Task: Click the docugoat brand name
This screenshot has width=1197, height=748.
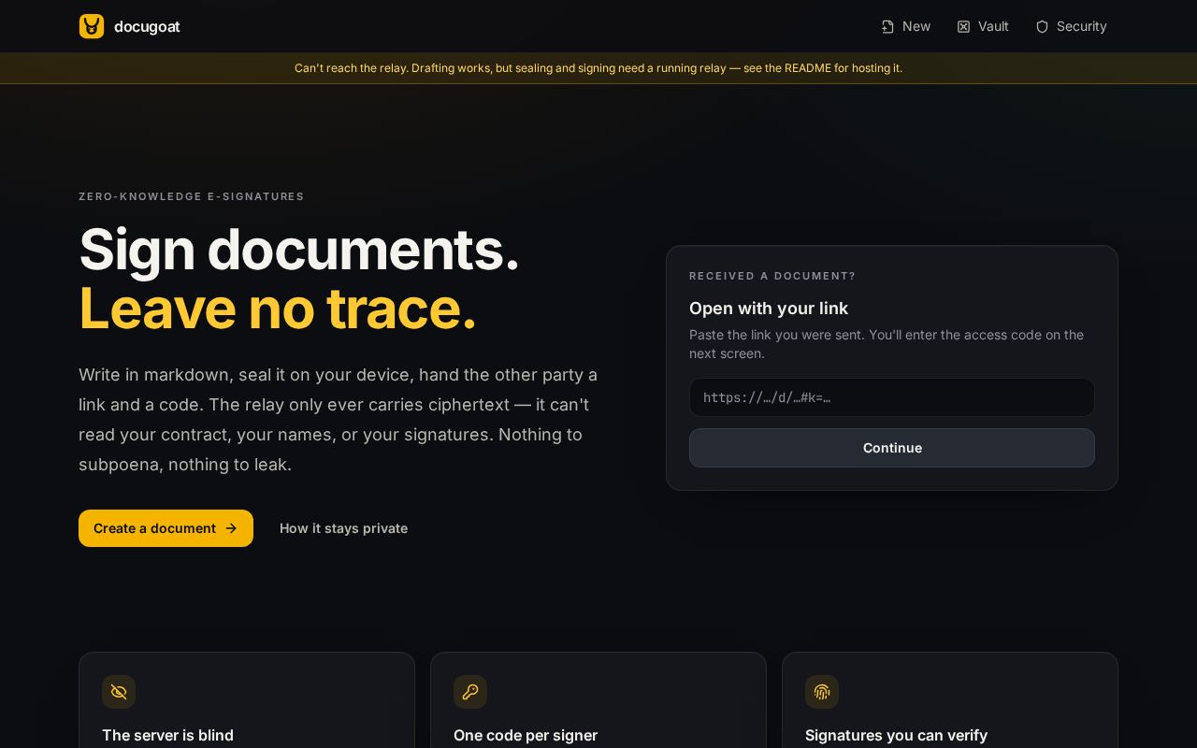Action: point(147,26)
